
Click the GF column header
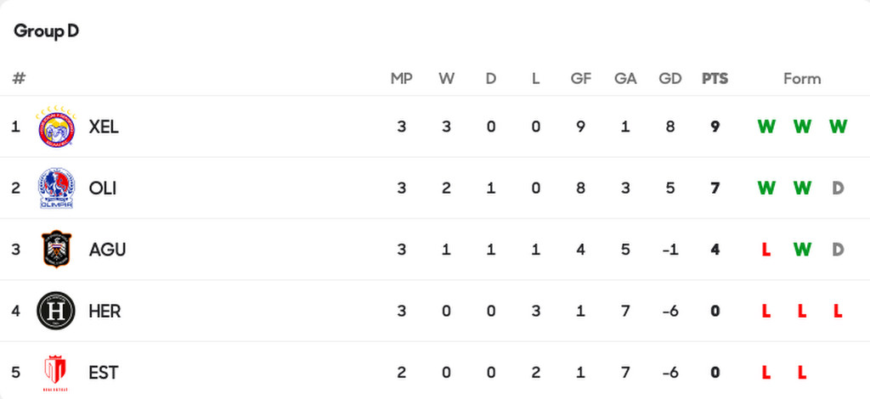(x=580, y=78)
